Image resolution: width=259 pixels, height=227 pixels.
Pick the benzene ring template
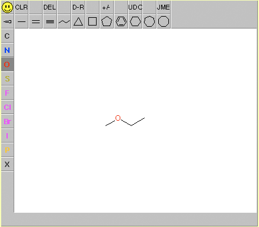point(121,21)
